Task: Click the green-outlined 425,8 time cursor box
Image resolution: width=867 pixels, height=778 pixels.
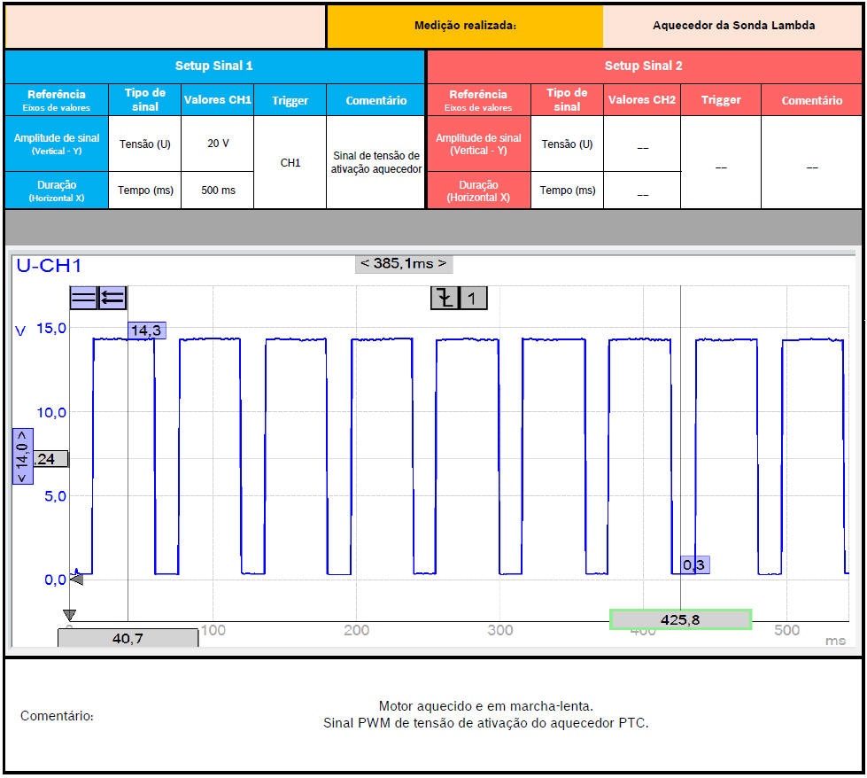Action: point(680,619)
